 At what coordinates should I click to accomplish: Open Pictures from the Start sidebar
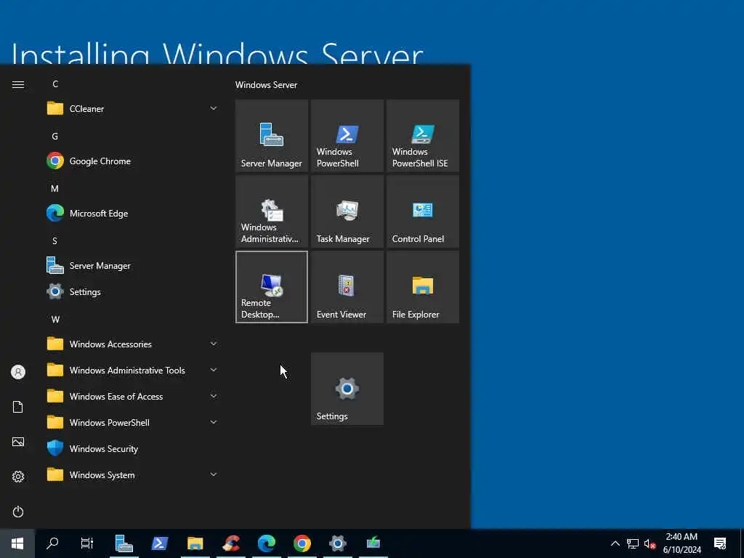[x=18, y=442]
